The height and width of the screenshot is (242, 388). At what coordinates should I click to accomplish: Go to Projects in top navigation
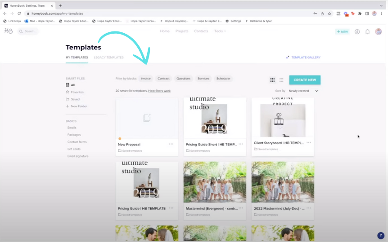click(x=182, y=31)
